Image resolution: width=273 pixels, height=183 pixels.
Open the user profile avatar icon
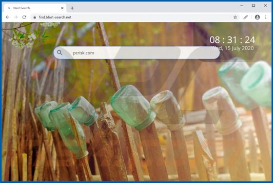257,17
